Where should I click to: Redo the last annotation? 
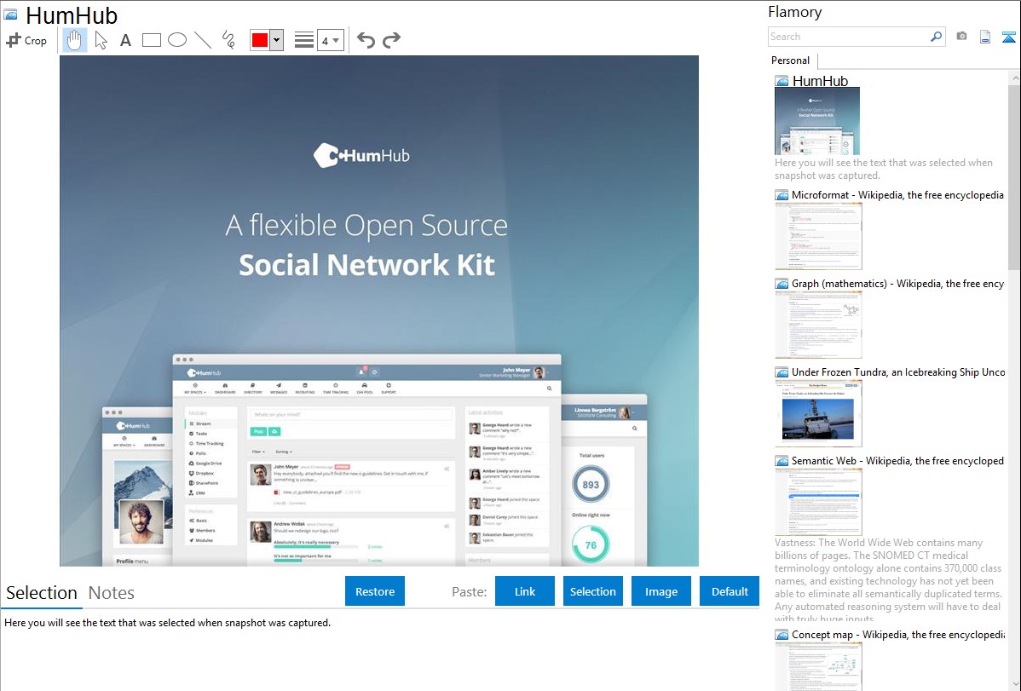pos(391,40)
